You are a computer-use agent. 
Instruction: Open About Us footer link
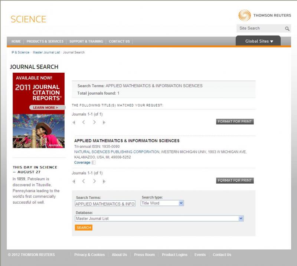119,254
